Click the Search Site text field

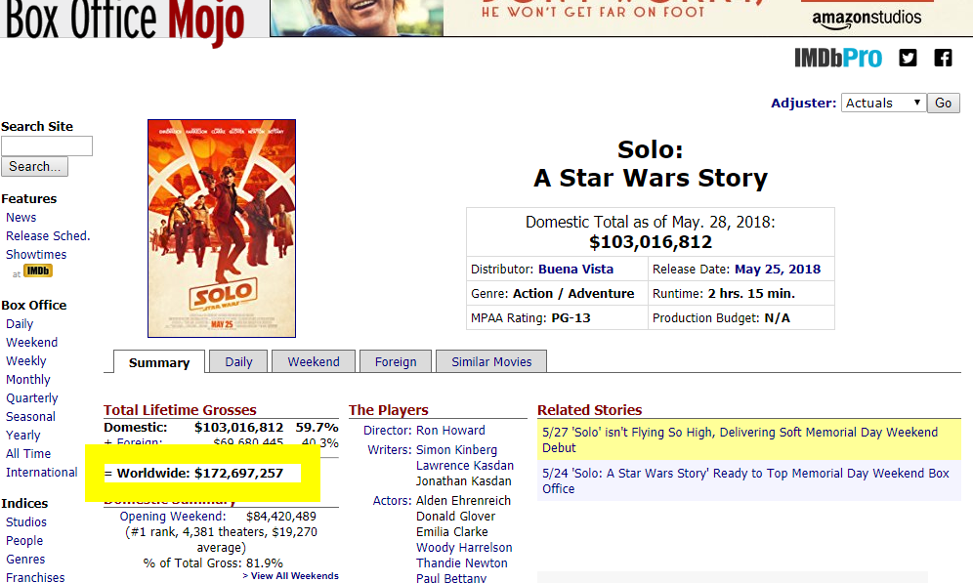[x=47, y=146]
